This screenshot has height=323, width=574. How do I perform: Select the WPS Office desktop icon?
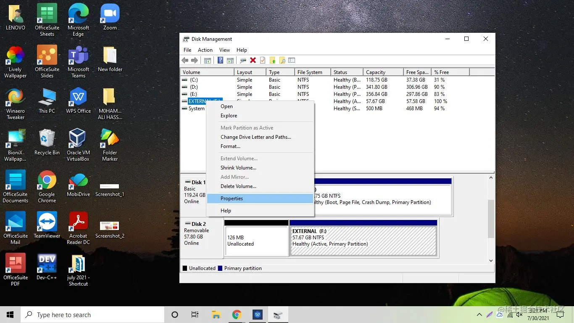pyautogui.click(x=78, y=101)
